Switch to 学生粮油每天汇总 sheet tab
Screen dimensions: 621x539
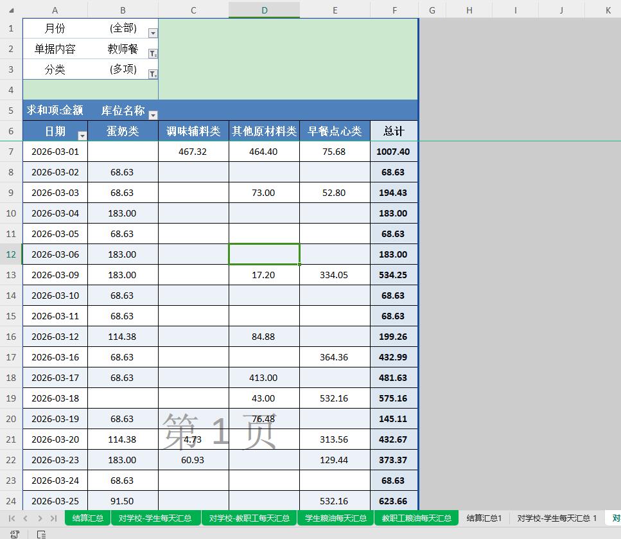[336, 518]
